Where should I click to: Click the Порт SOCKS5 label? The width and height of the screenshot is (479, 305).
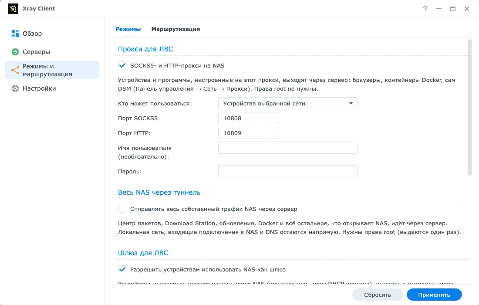point(139,118)
